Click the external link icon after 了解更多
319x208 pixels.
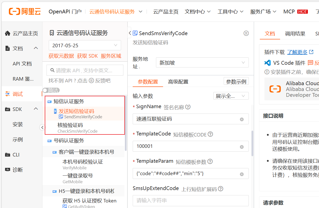311,52
